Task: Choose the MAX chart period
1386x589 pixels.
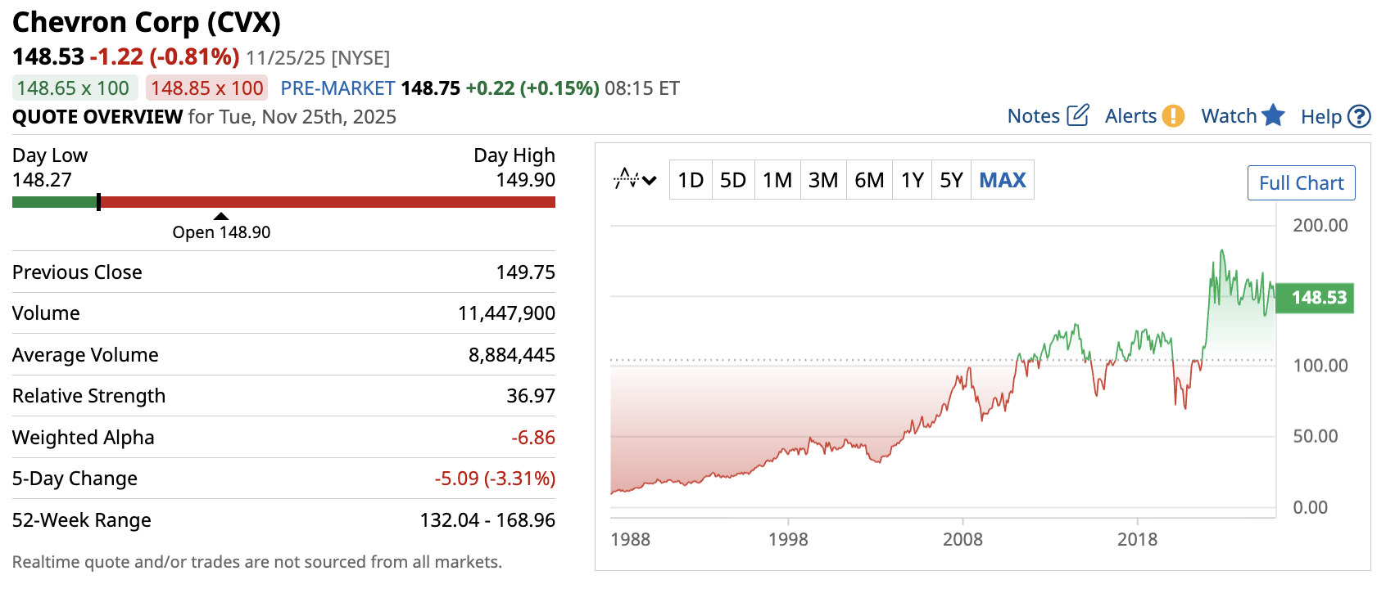Action: [1003, 180]
